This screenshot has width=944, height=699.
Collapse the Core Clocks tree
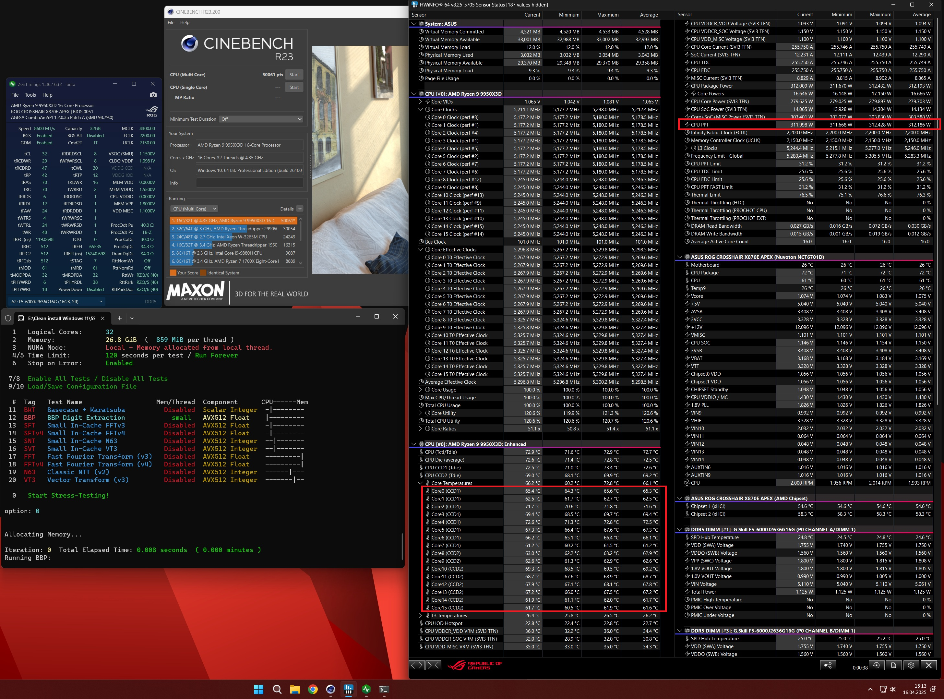(420, 110)
